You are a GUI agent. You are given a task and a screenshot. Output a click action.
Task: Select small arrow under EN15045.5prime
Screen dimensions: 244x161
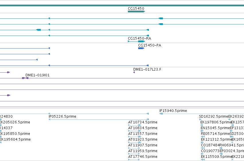click(202, 131)
